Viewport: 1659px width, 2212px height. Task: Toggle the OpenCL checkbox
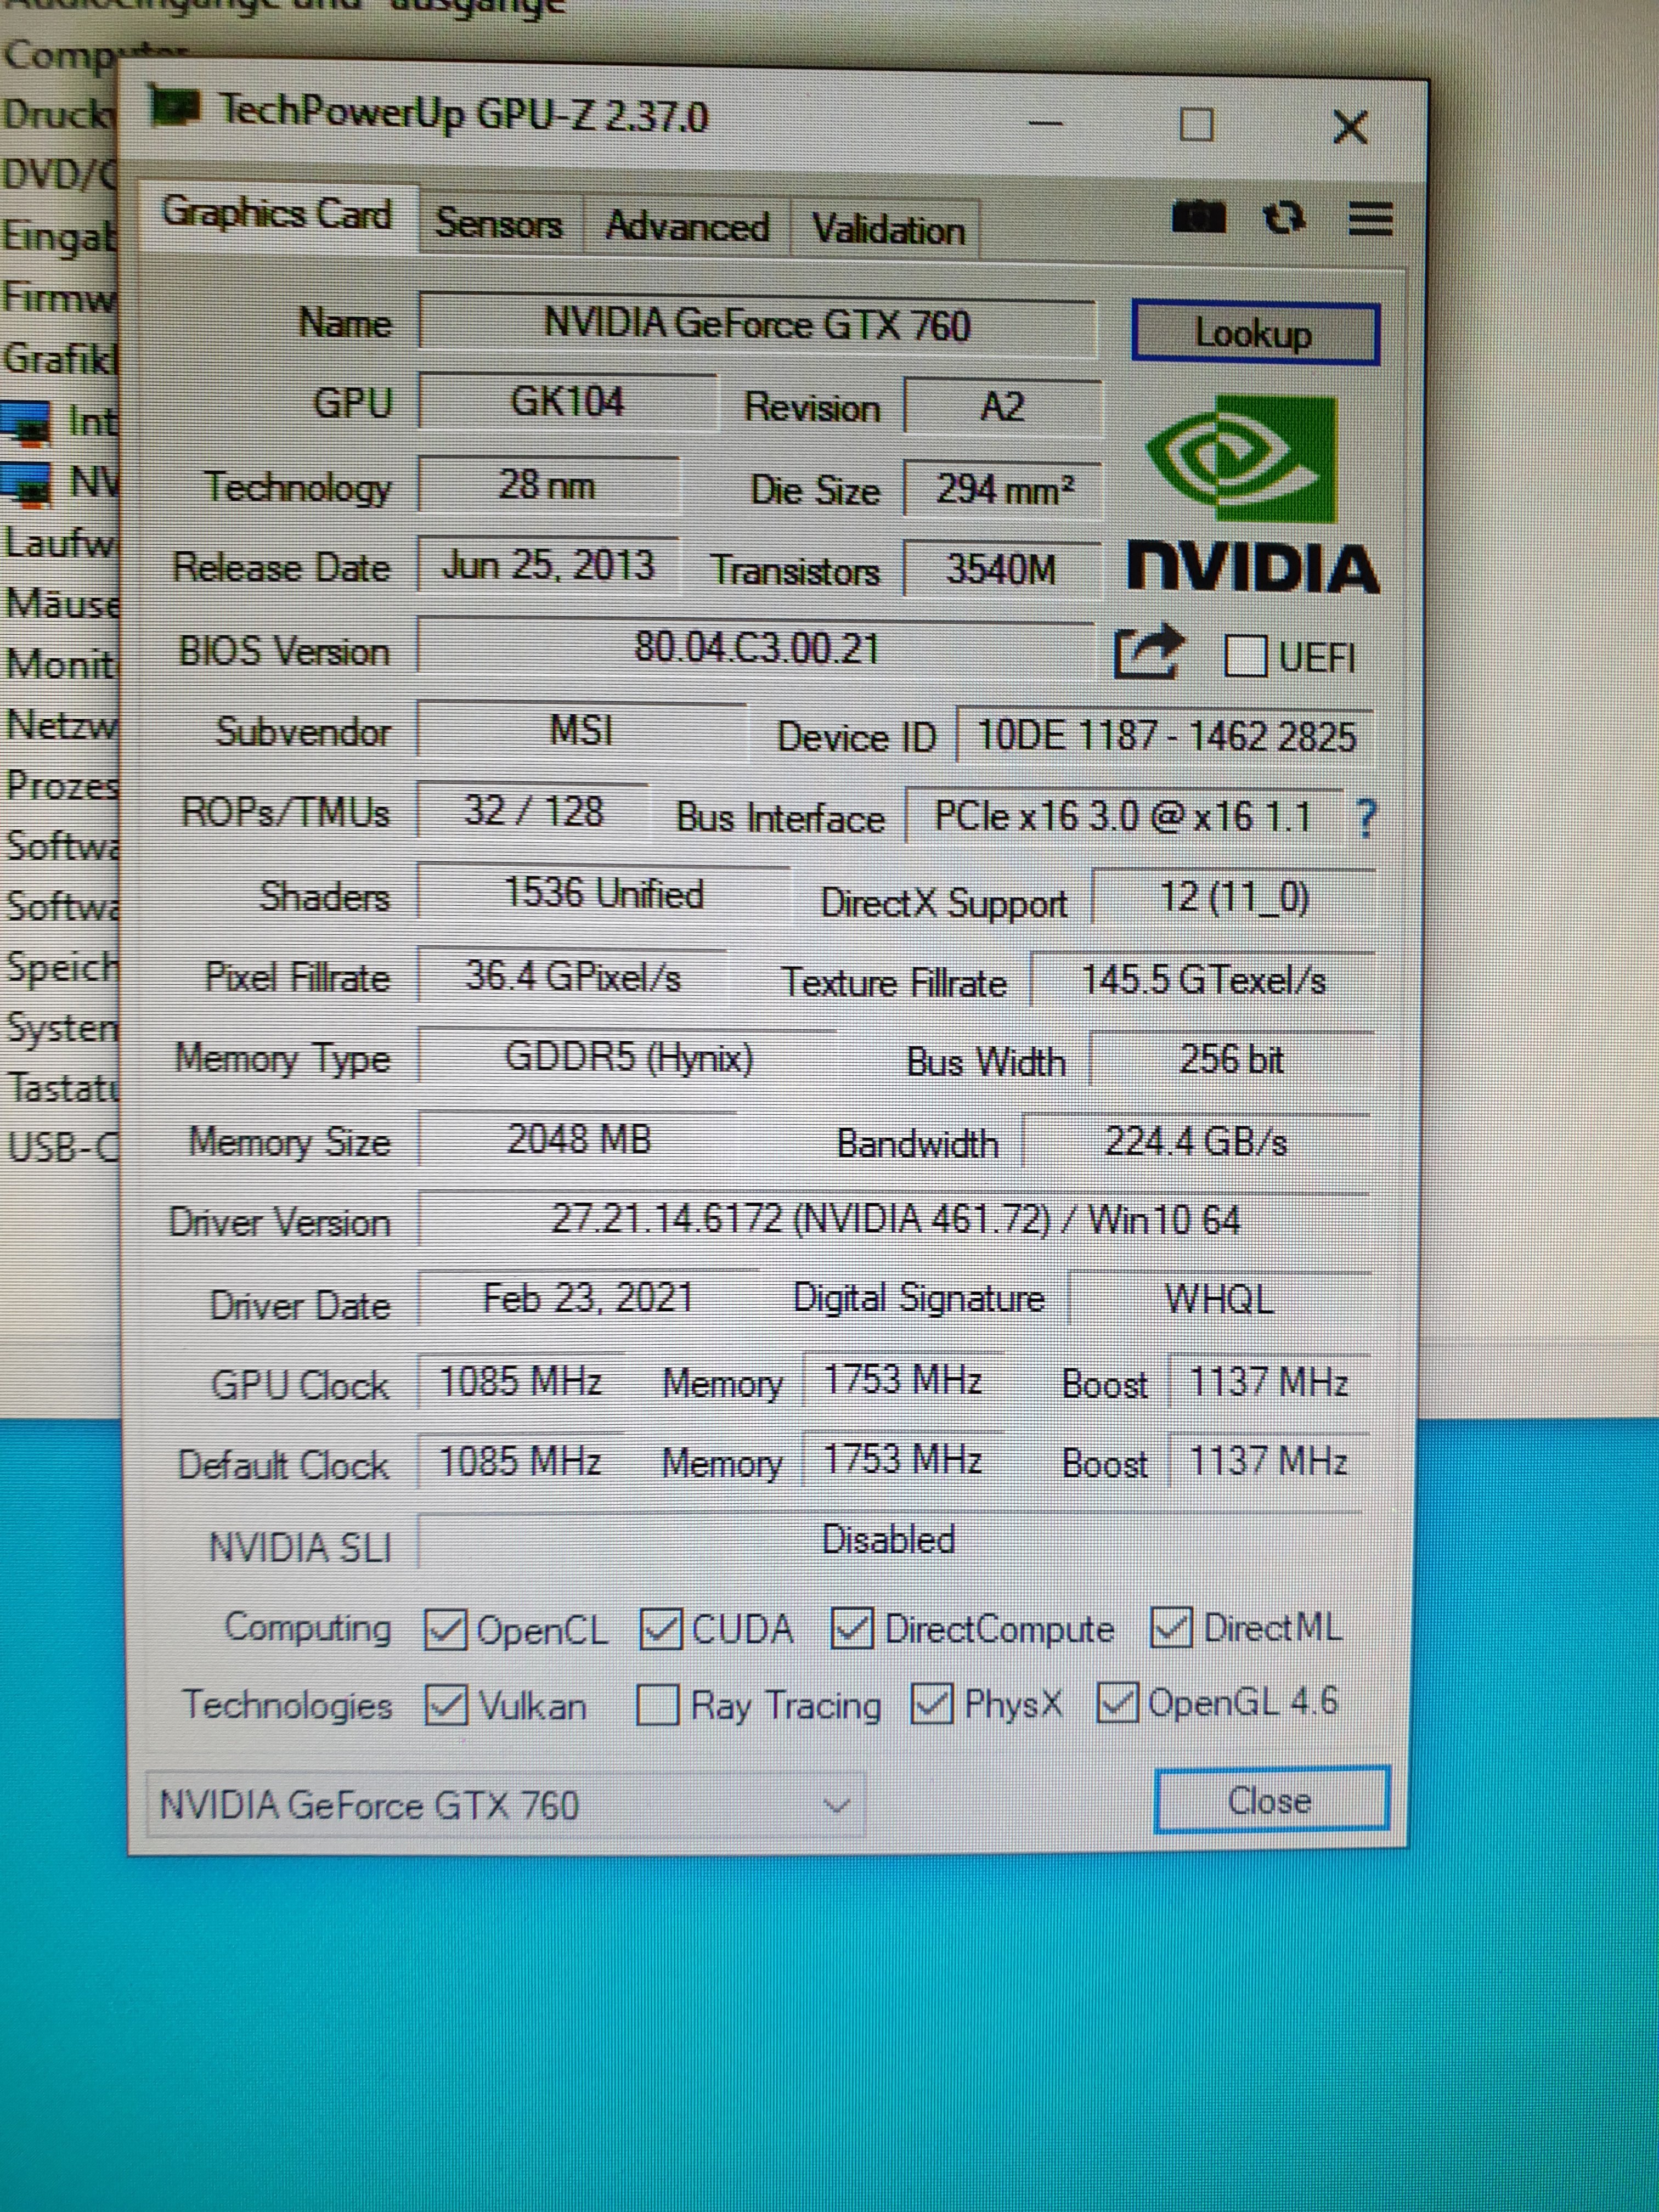(x=445, y=1630)
